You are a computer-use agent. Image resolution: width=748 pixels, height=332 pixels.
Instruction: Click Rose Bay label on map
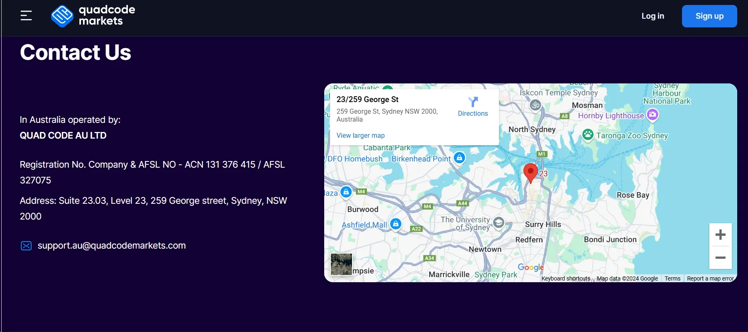click(633, 195)
